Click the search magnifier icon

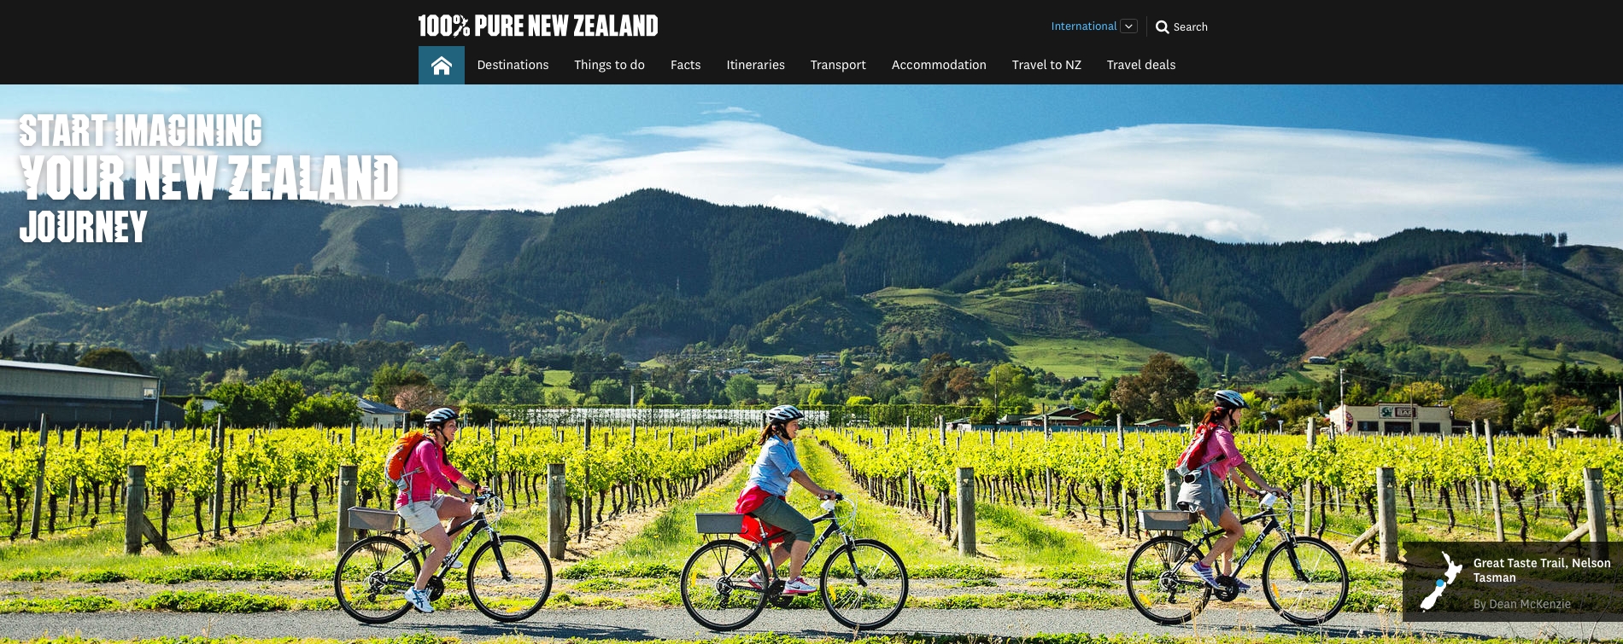point(1162,26)
